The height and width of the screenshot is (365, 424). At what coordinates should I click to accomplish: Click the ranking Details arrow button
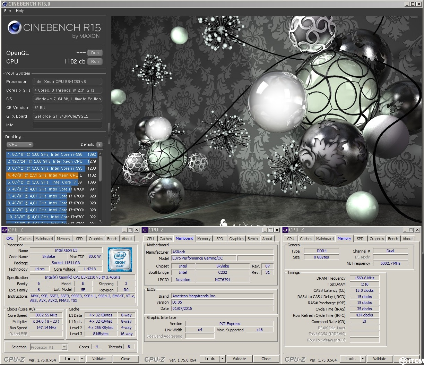click(99, 144)
